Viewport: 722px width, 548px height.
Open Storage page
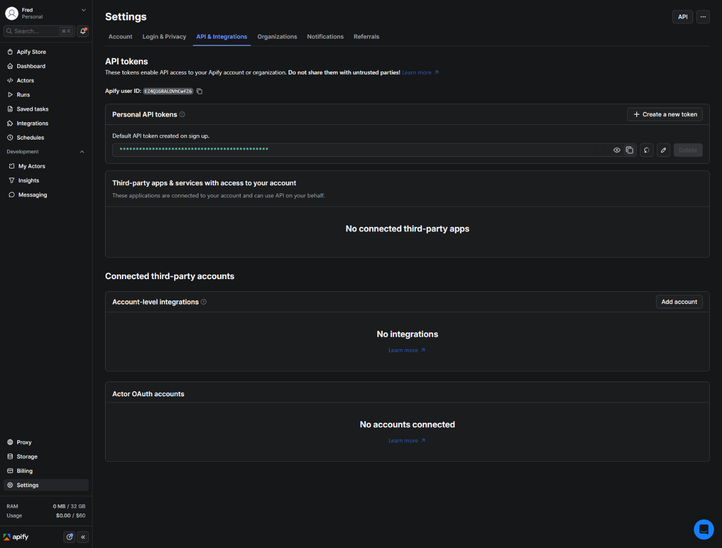(46, 457)
